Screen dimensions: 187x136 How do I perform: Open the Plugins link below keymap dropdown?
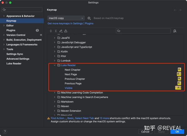[x=89, y=23]
